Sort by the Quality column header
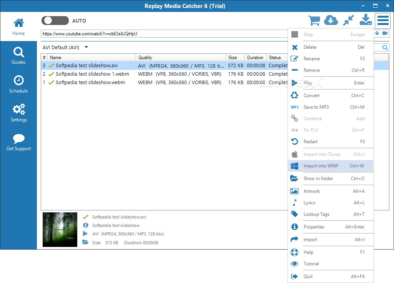The height and width of the screenshot is (283, 394). pyautogui.click(x=181, y=58)
